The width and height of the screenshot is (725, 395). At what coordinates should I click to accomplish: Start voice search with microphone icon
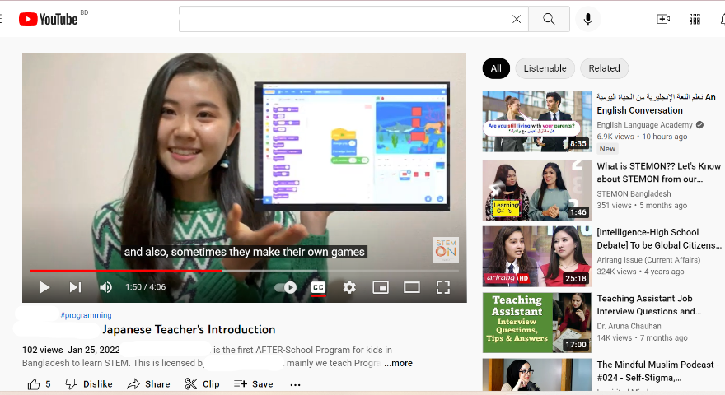pyautogui.click(x=588, y=19)
